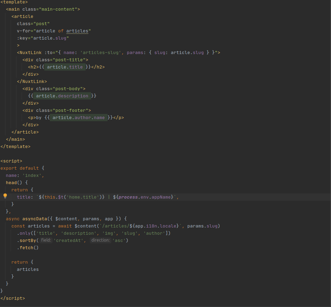This screenshot has width=331, height=307.
Task: Click the 'direction:' inlay hint in sortBy
Action: click(x=100, y=240)
